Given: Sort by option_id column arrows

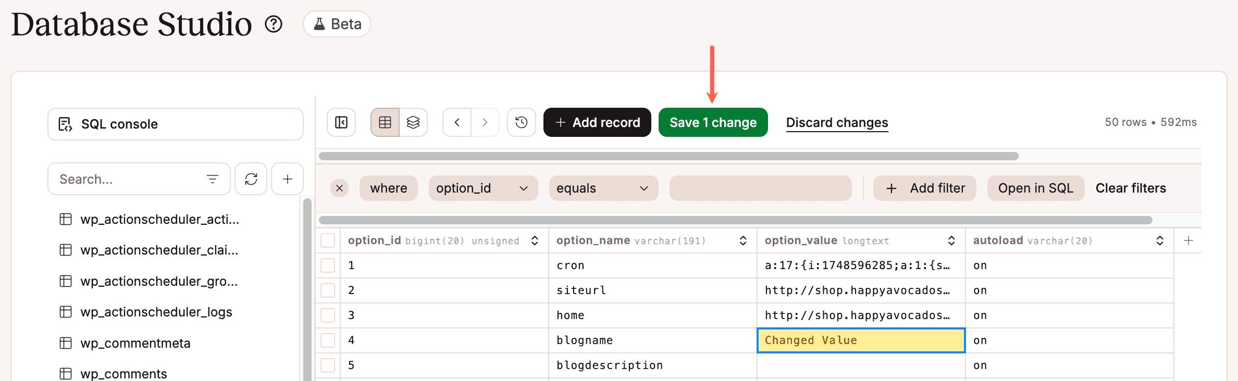Looking at the screenshot, I should (x=535, y=240).
